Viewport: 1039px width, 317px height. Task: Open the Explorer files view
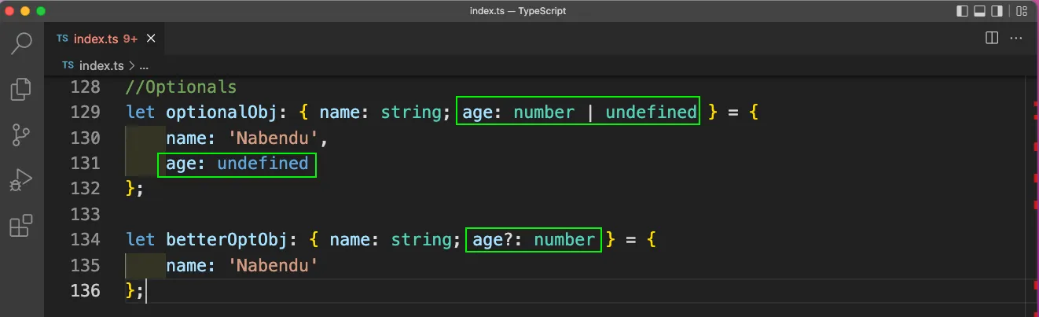pyautogui.click(x=21, y=89)
